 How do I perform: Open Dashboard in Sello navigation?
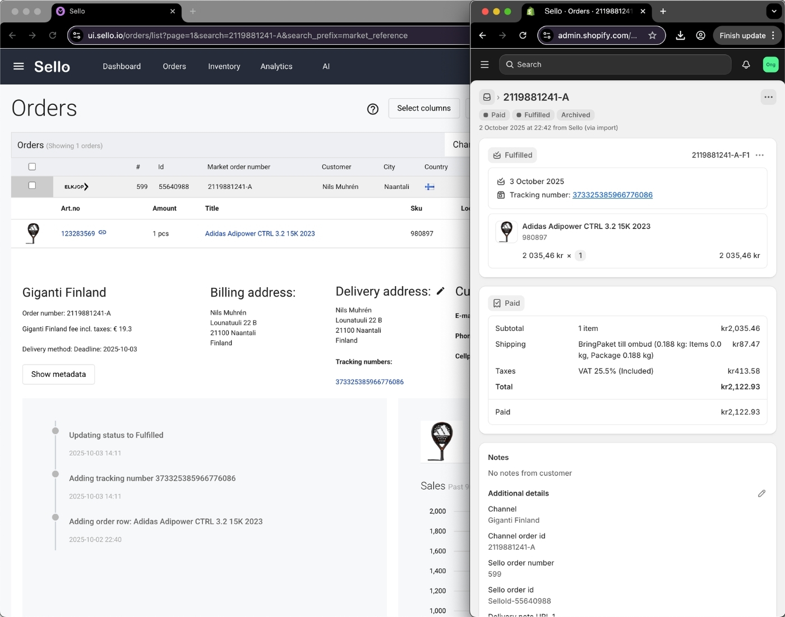coord(122,66)
